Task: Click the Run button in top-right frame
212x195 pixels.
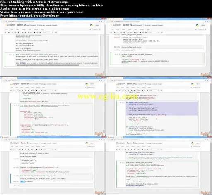Action: 136,33
